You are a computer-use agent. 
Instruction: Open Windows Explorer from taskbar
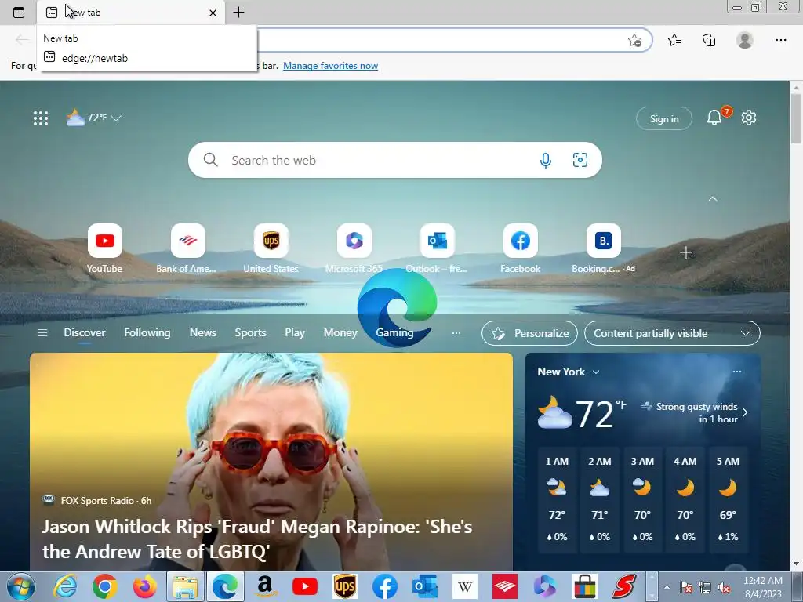tap(185, 586)
